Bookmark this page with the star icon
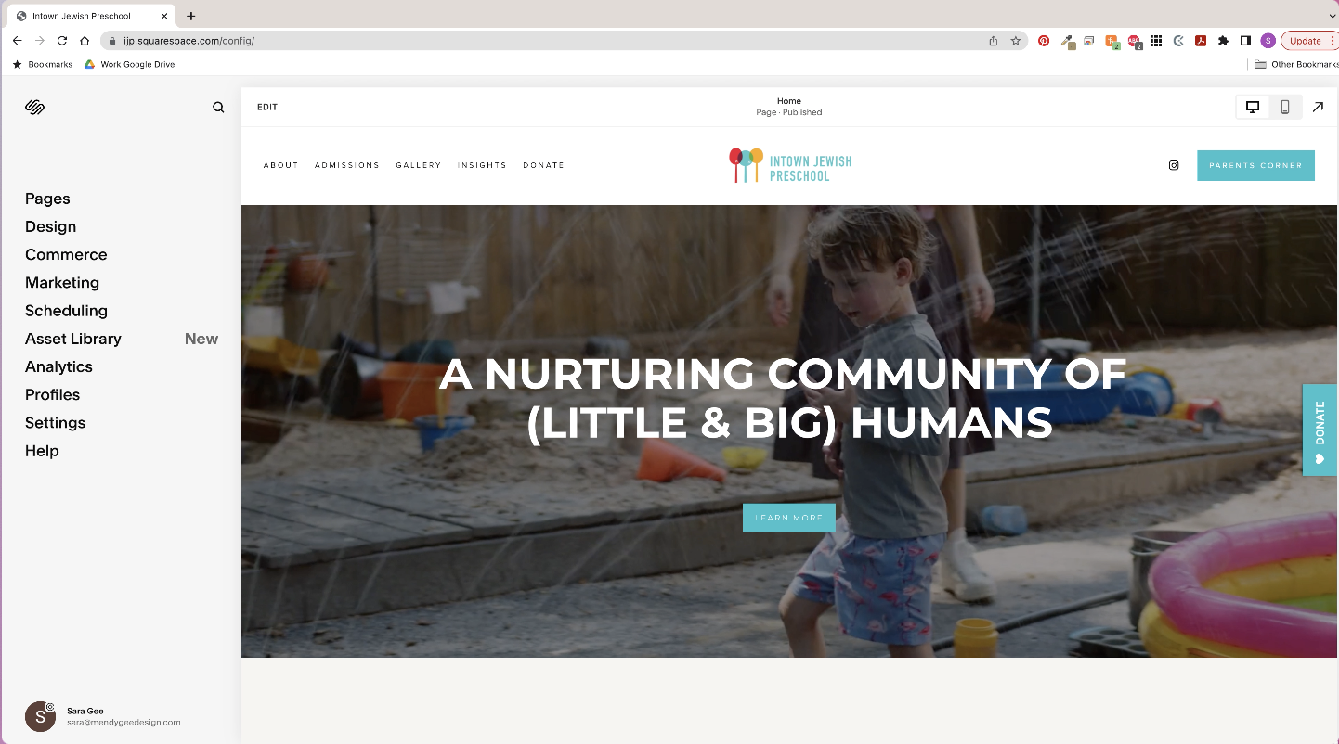Screen dimensions: 1339x744 click(1016, 41)
